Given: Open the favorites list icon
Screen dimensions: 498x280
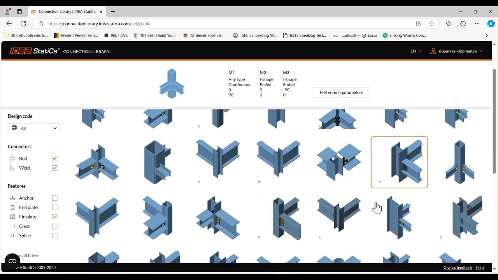Looking at the screenshot, I should [449, 24].
